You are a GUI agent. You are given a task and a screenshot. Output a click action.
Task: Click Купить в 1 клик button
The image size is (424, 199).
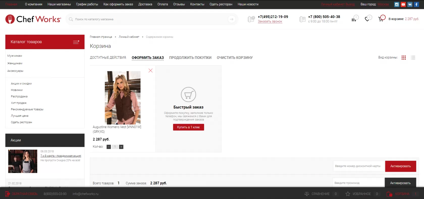click(x=188, y=127)
